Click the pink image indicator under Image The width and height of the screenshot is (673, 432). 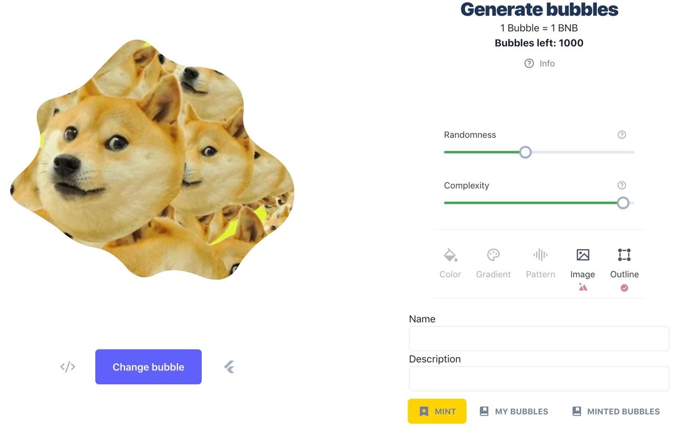(583, 287)
